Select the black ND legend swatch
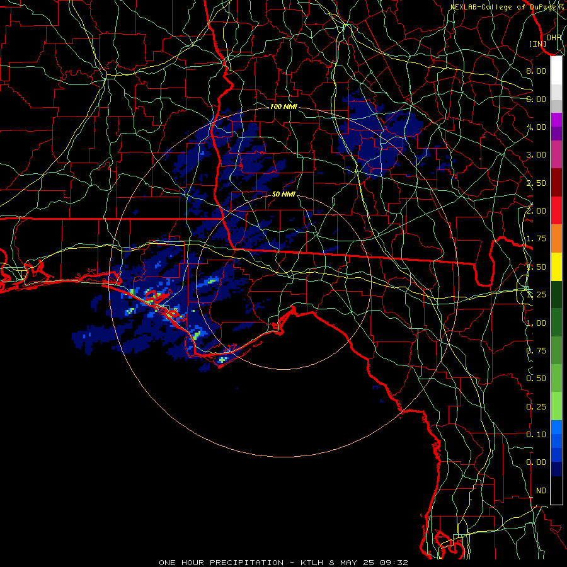The height and width of the screenshot is (567, 567). (556, 490)
